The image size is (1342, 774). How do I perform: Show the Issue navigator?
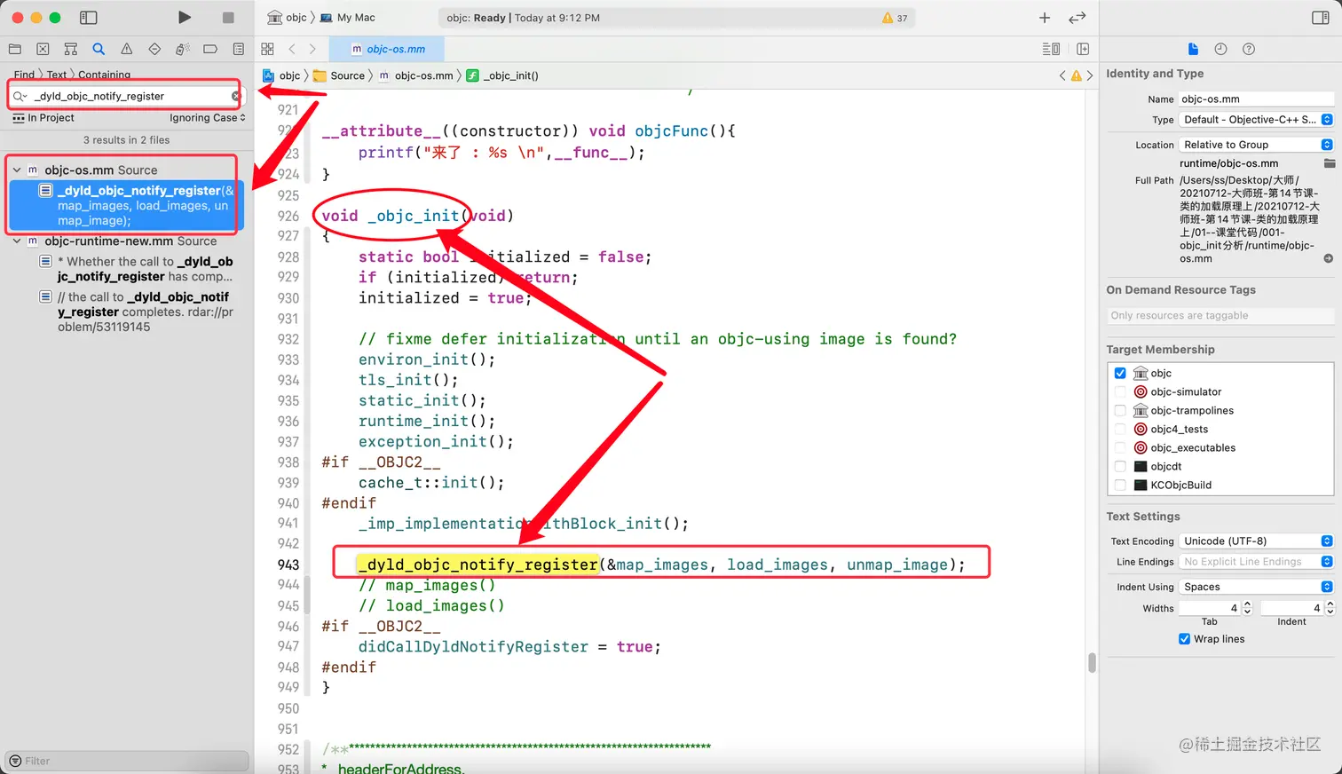[127, 50]
